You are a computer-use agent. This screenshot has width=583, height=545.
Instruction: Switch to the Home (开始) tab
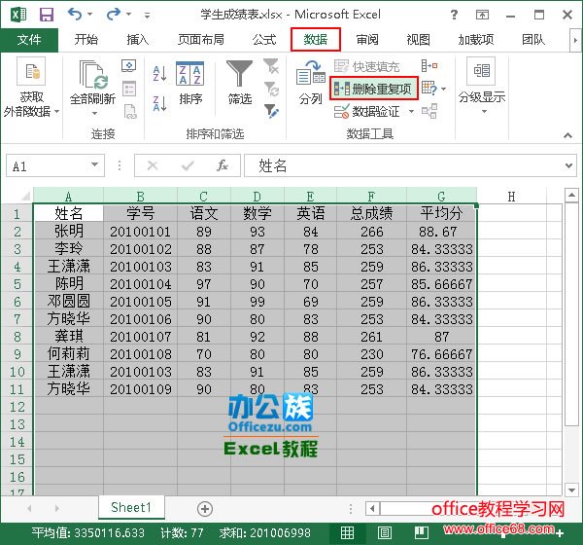(86, 40)
